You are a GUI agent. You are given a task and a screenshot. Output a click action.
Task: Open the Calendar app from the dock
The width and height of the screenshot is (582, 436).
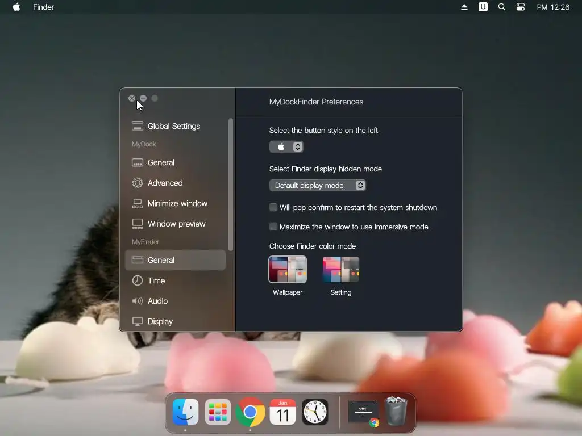point(282,412)
